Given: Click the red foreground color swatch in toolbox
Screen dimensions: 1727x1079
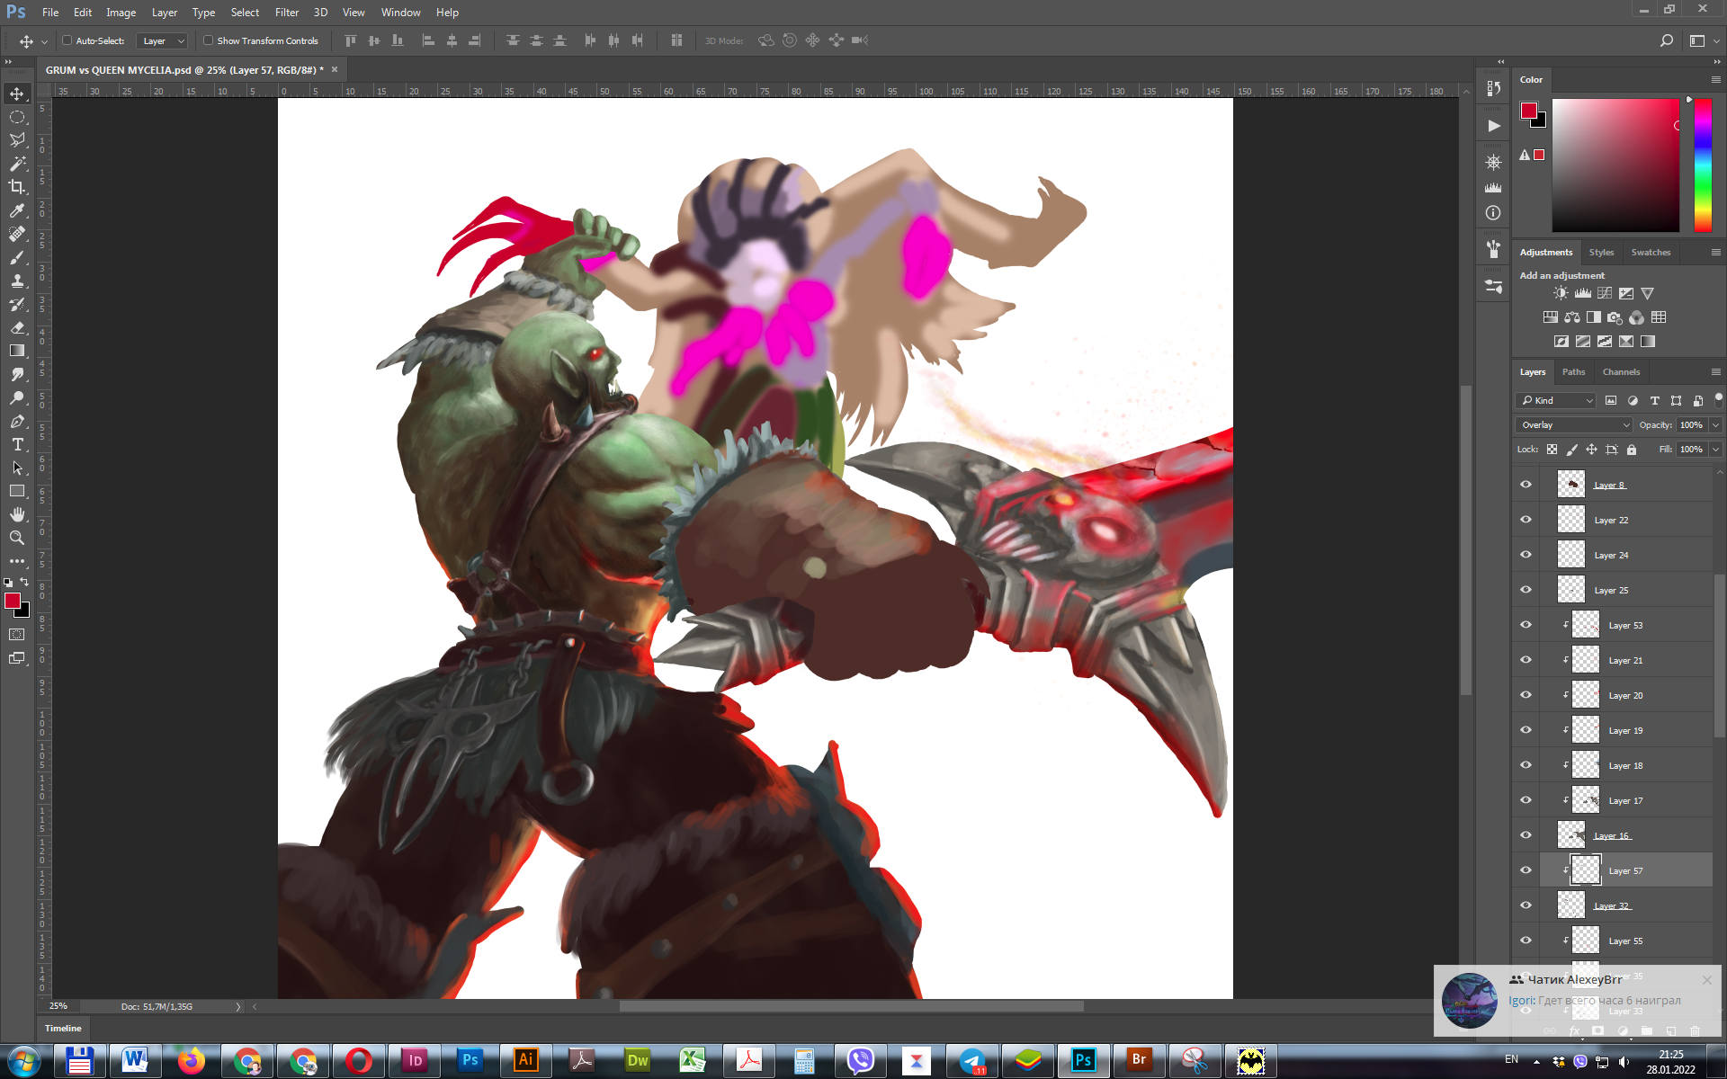Looking at the screenshot, I should tap(13, 601).
